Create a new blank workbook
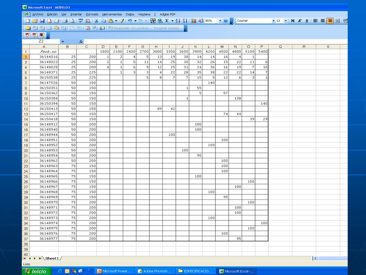Screen dimensions: 366x275 [x=28, y=21]
